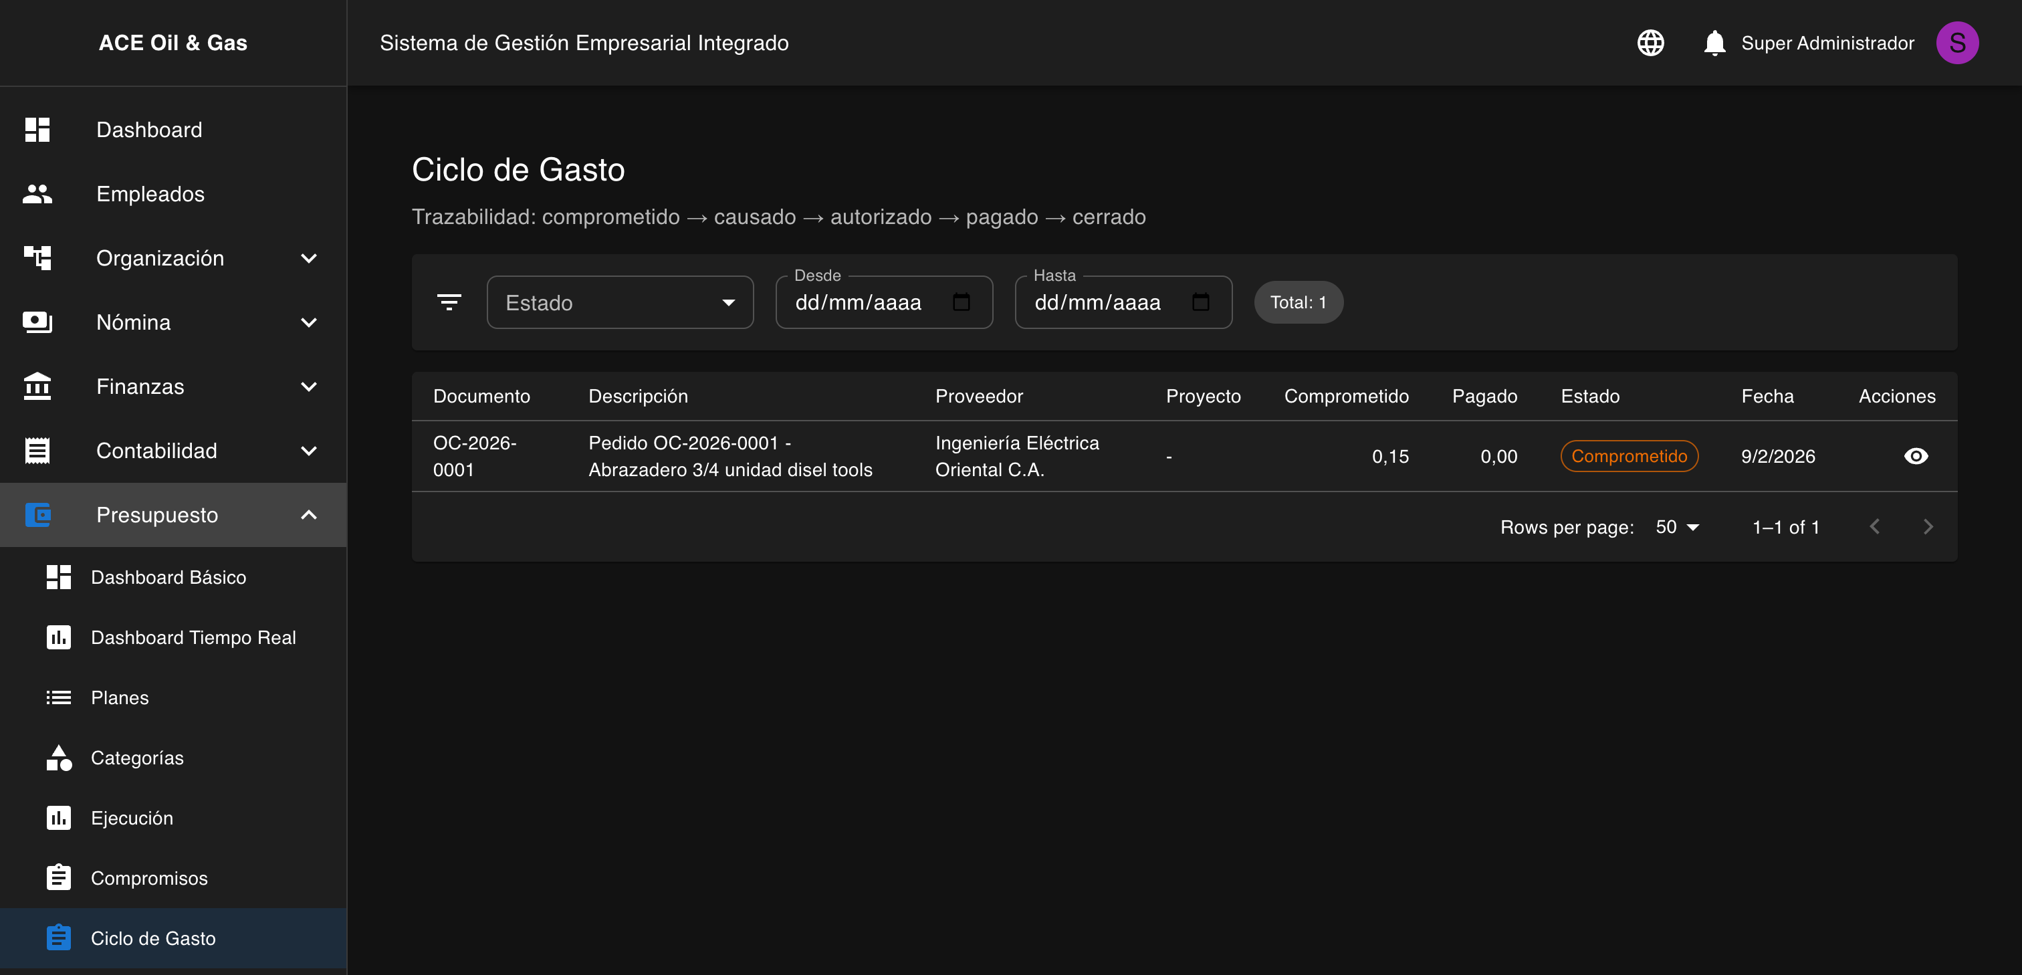The width and height of the screenshot is (2022, 975).
Task: Expand Nómina chevron
Action: tap(310, 322)
